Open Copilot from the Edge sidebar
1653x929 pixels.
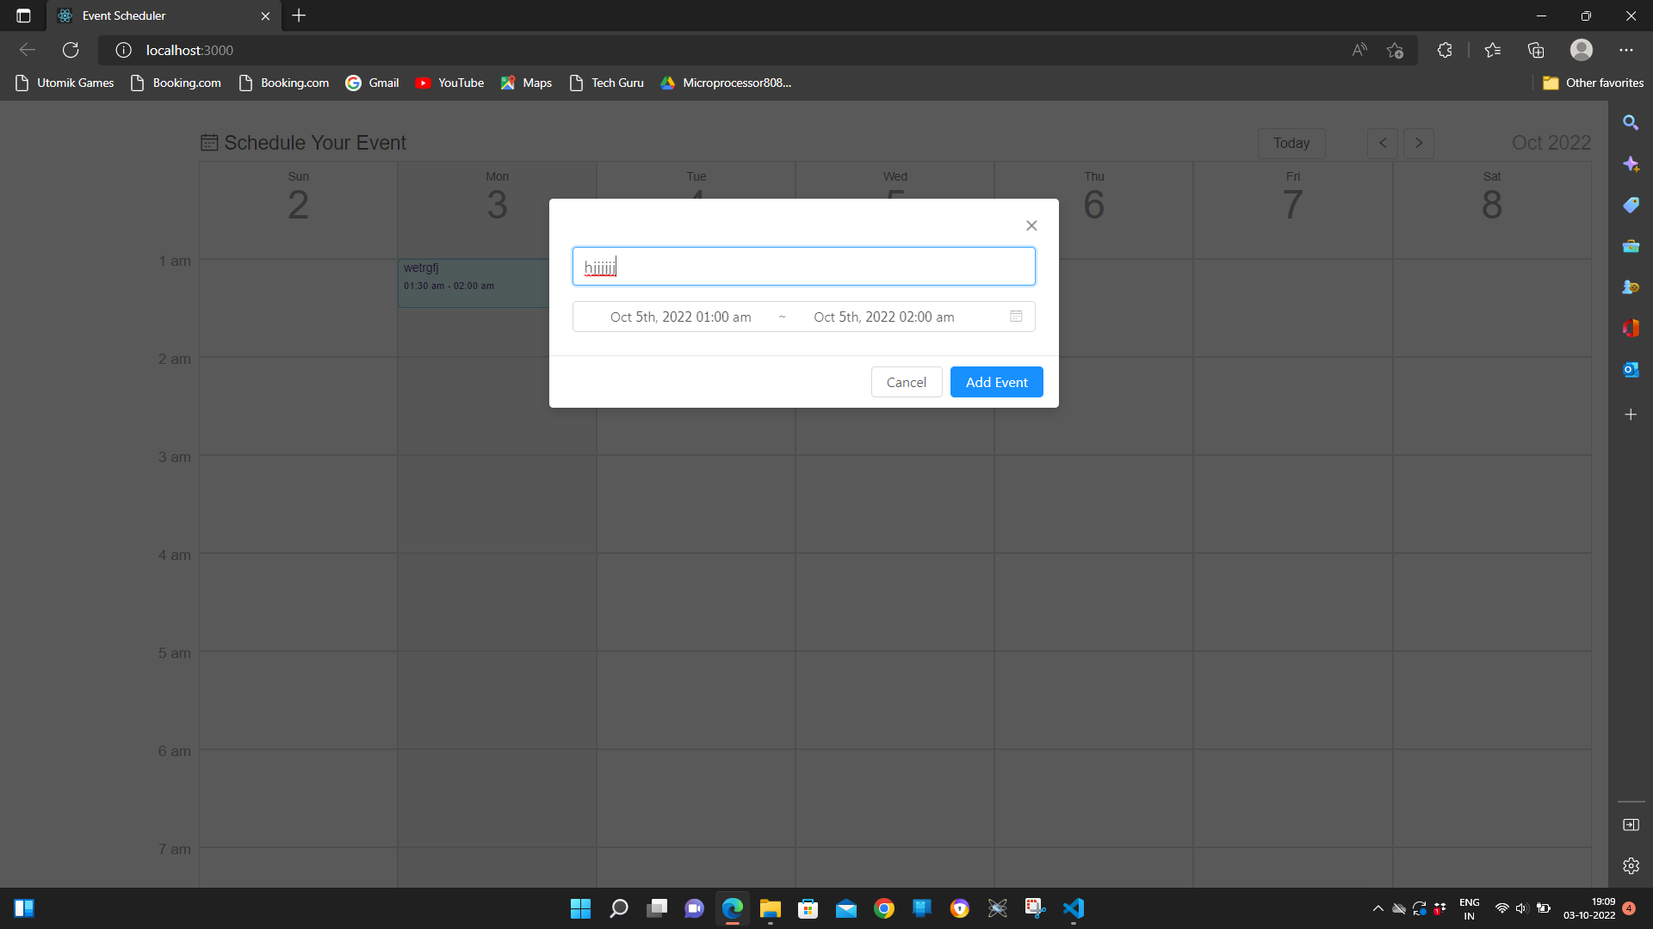1631,163
